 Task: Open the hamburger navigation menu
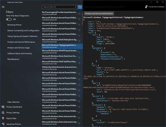pos(3,7)
